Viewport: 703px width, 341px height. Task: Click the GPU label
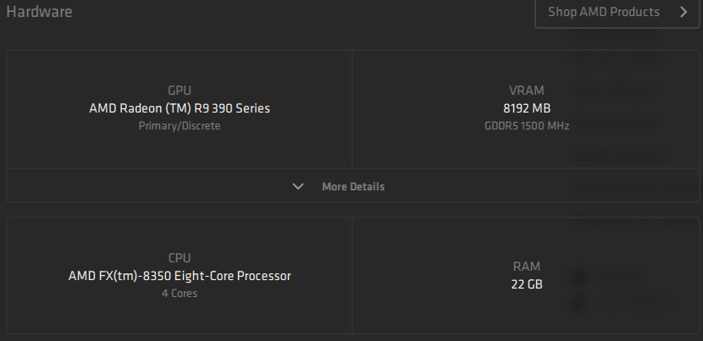[180, 90]
